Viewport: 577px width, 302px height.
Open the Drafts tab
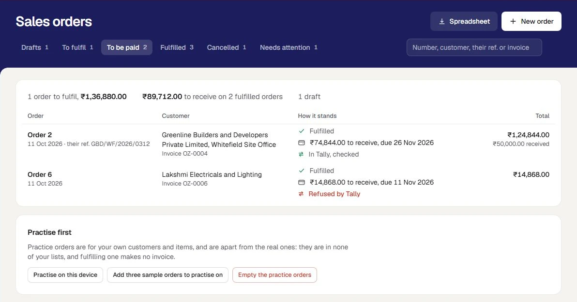[x=35, y=47]
